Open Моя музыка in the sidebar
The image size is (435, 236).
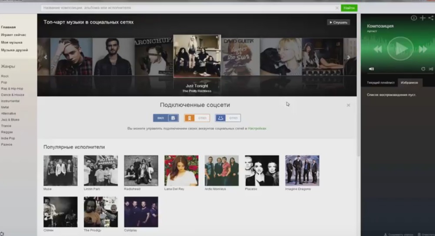click(12, 43)
